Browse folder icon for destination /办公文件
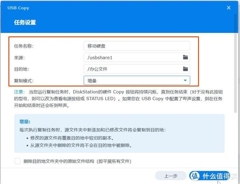This screenshot has height=184, width=240. click(186, 69)
